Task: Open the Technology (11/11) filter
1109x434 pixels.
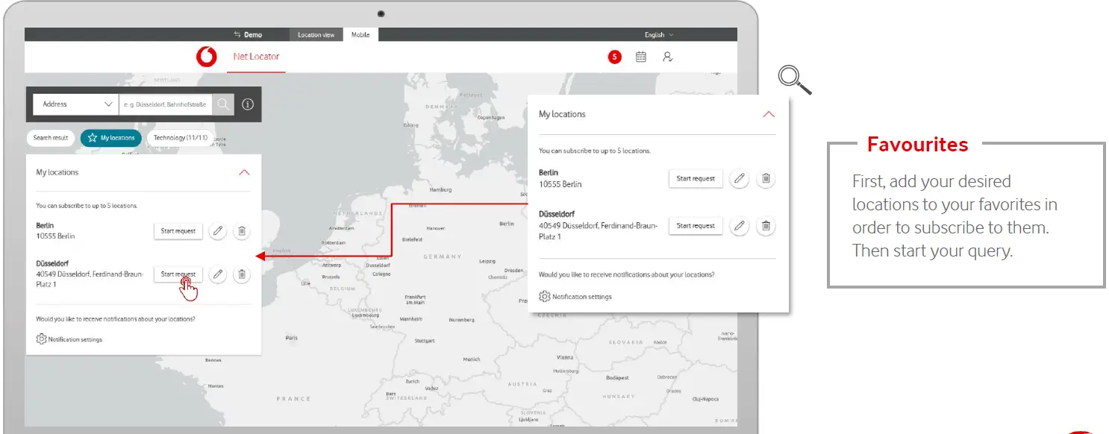Action: pos(179,138)
